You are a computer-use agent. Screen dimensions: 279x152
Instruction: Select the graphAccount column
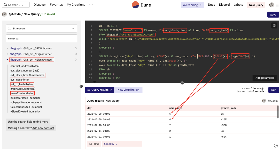tap(23, 89)
